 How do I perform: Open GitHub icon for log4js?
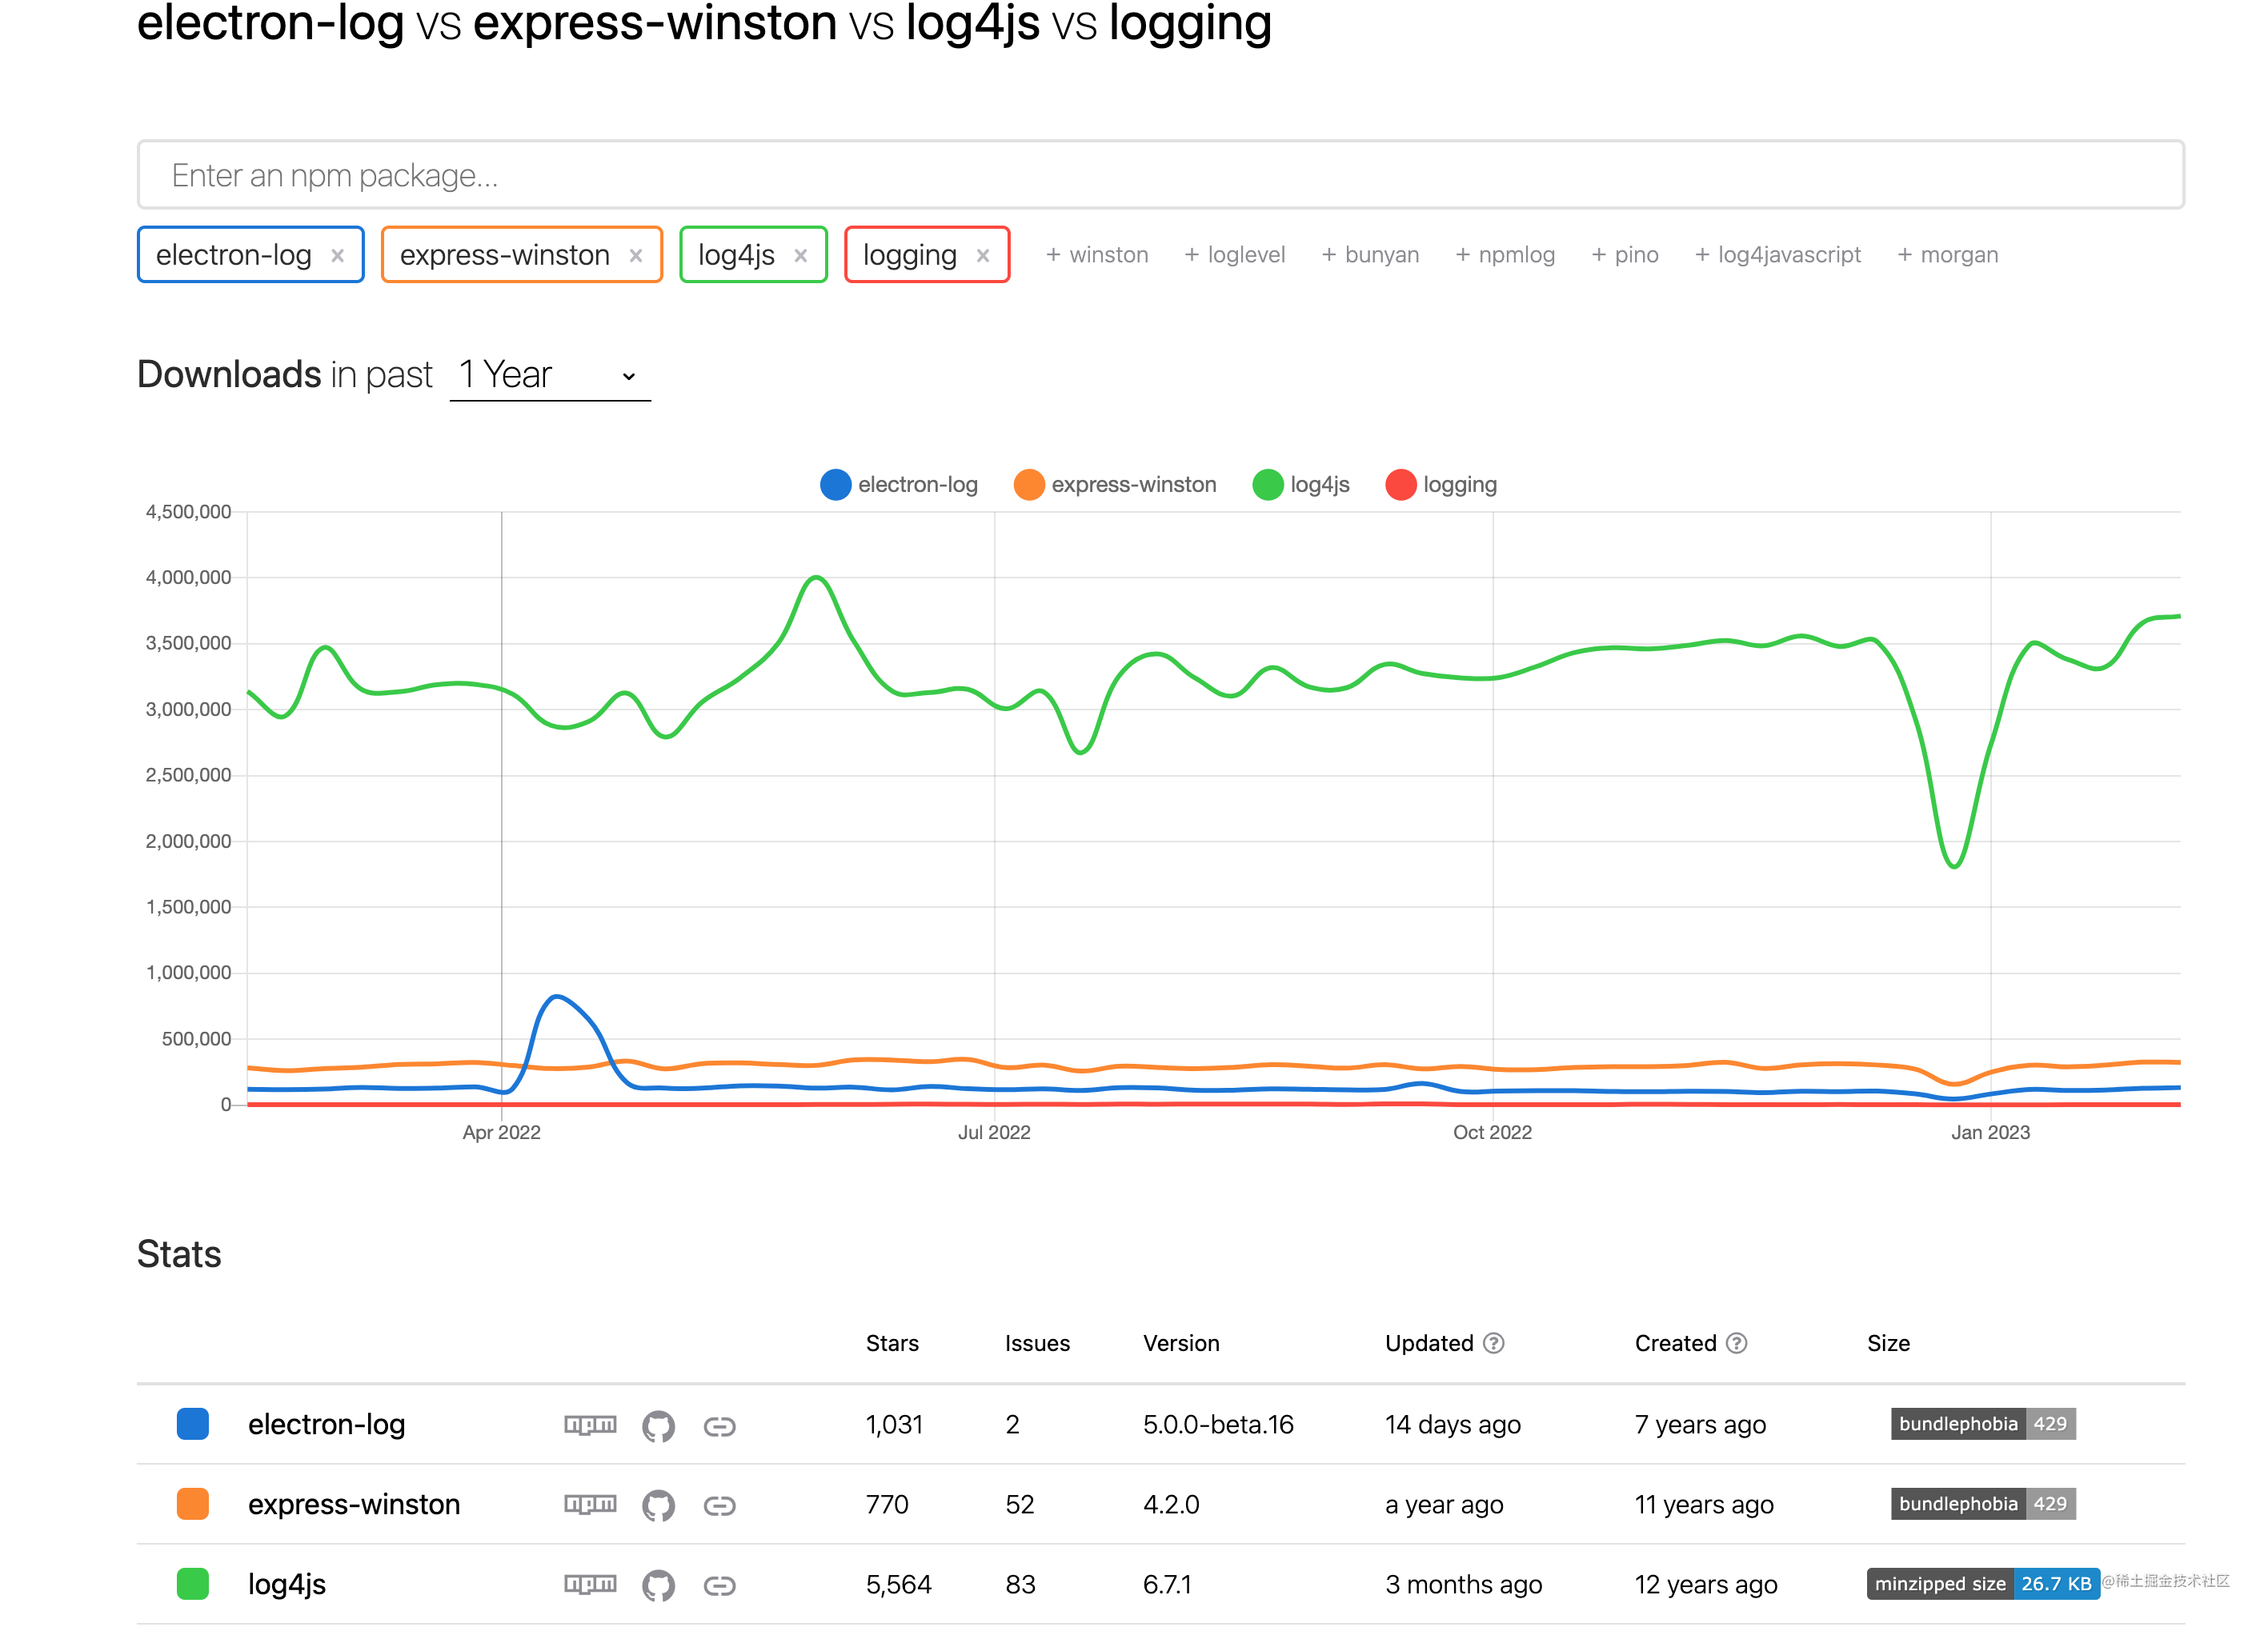coord(658,1585)
